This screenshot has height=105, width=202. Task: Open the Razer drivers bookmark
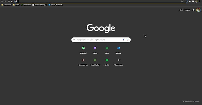tap(26, 5)
